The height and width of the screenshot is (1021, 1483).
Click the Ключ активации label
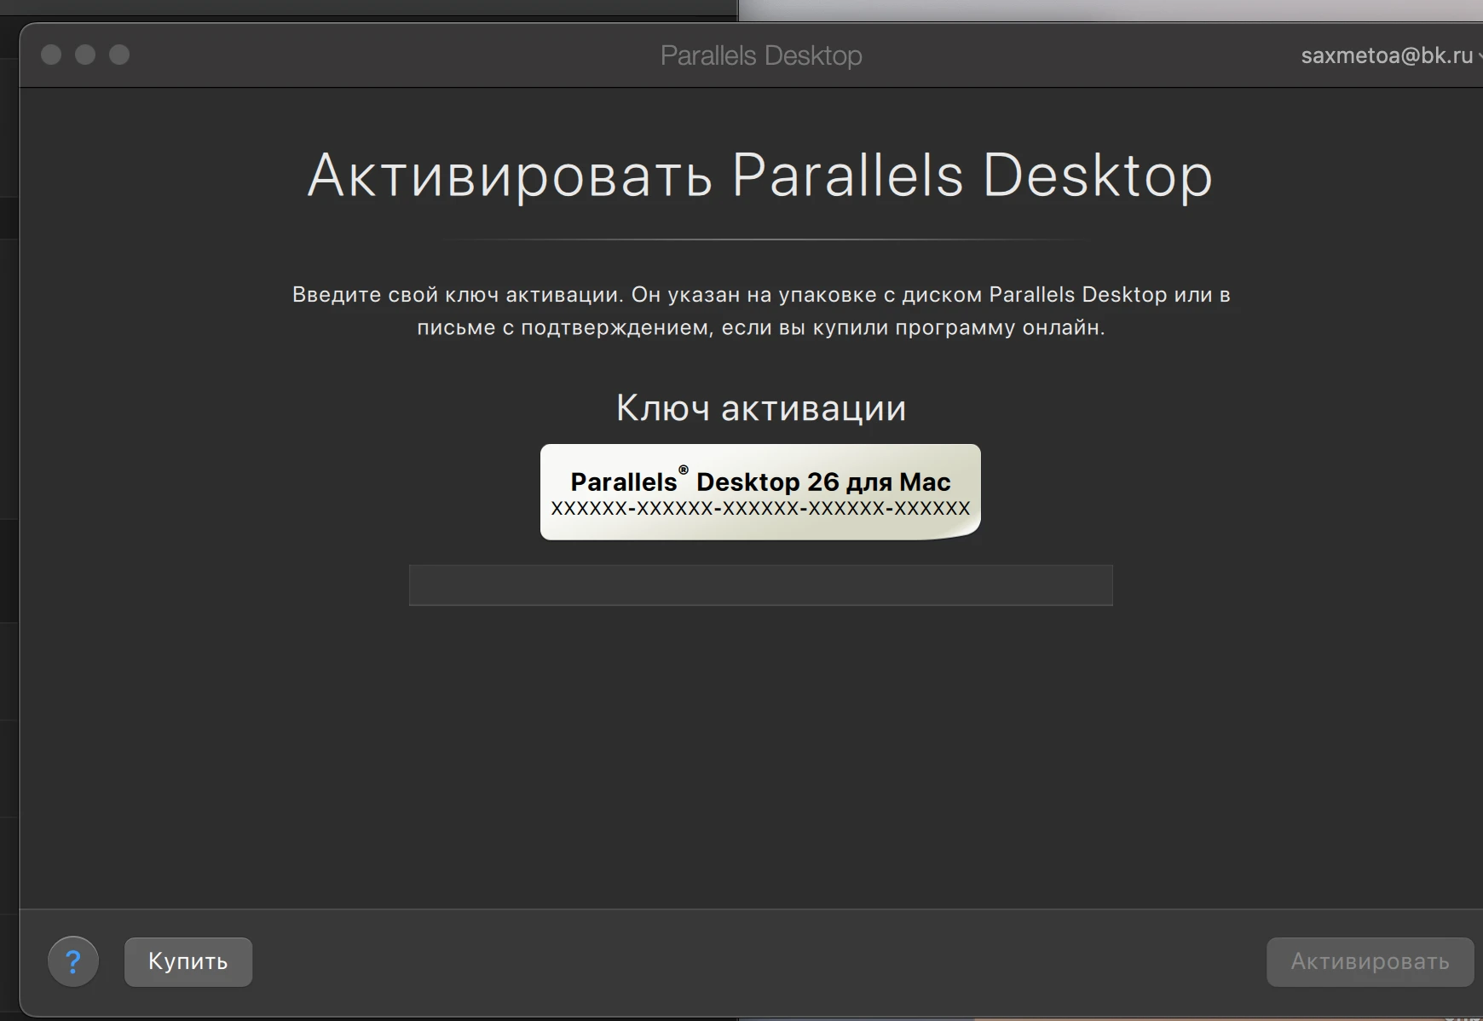coord(761,407)
